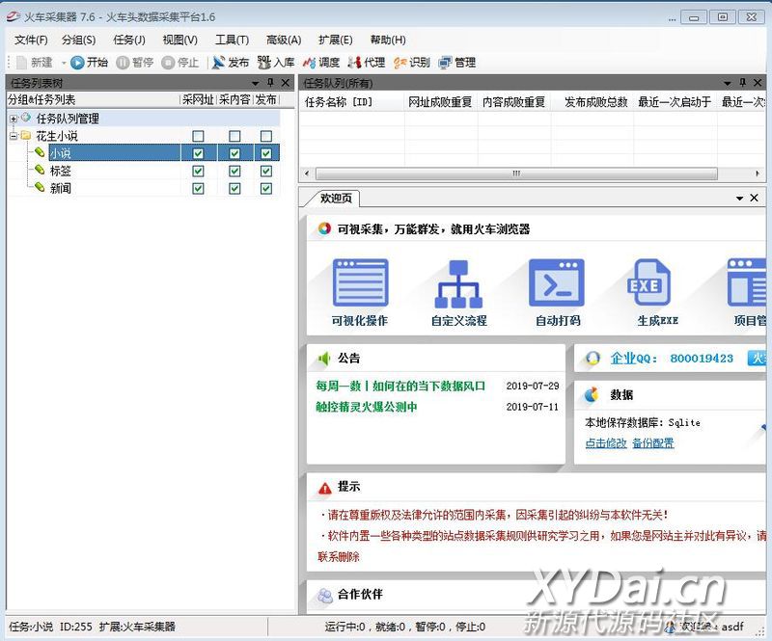Screen dimensions: 772x641
Task: Open the dropdown arrow beside 新建
Action: tap(64, 63)
